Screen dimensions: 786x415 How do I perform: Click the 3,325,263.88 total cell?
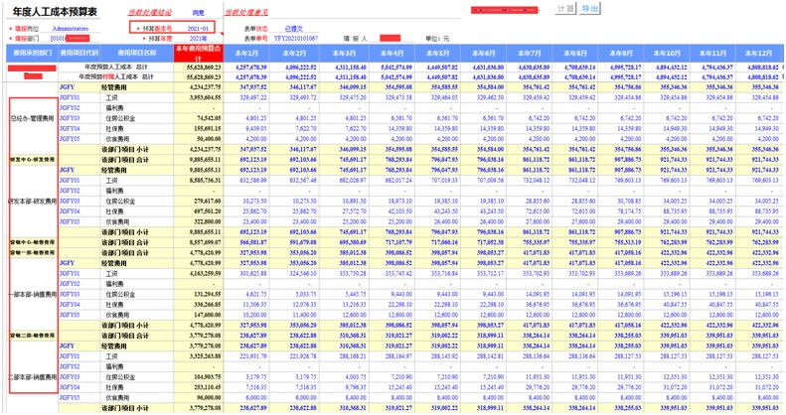point(199,356)
